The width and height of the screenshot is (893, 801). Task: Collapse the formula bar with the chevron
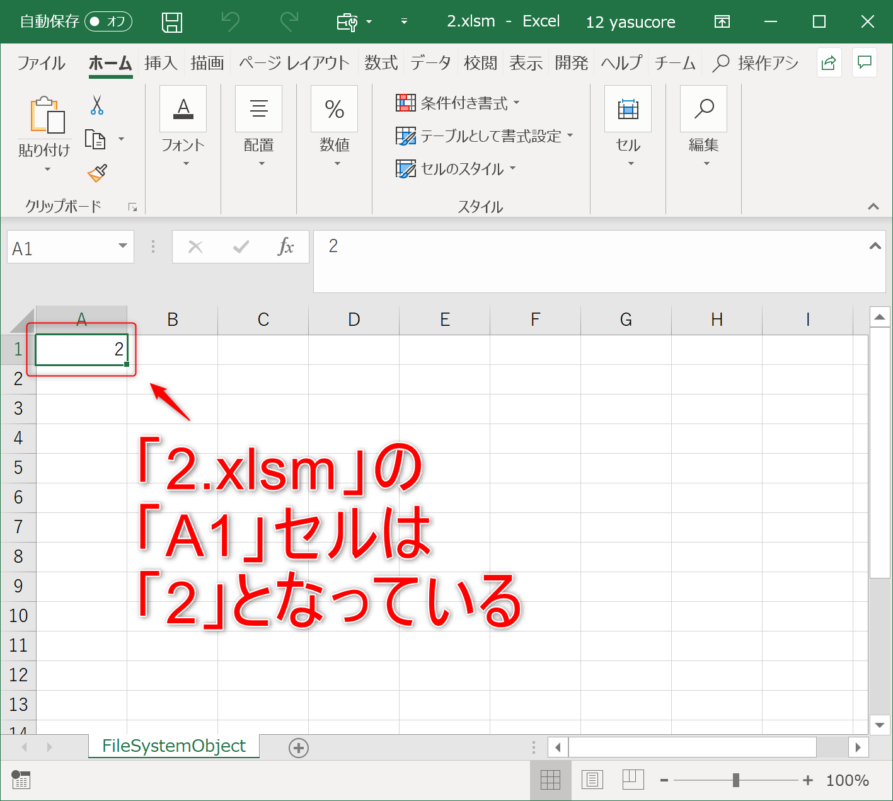point(875,246)
